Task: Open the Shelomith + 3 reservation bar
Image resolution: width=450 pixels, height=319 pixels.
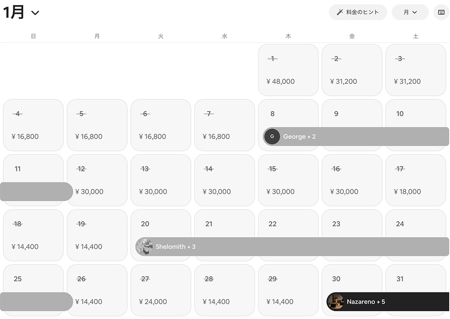Action: [x=292, y=247]
